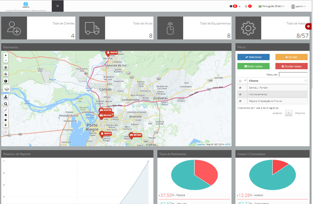Zoom in on the map
Viewport: 313px width, 204px height.
pyautogui.click(x=6, y=55)
